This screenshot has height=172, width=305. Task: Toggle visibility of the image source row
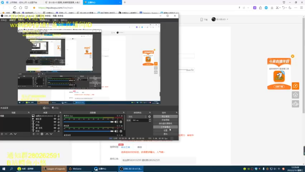(55, 116)
